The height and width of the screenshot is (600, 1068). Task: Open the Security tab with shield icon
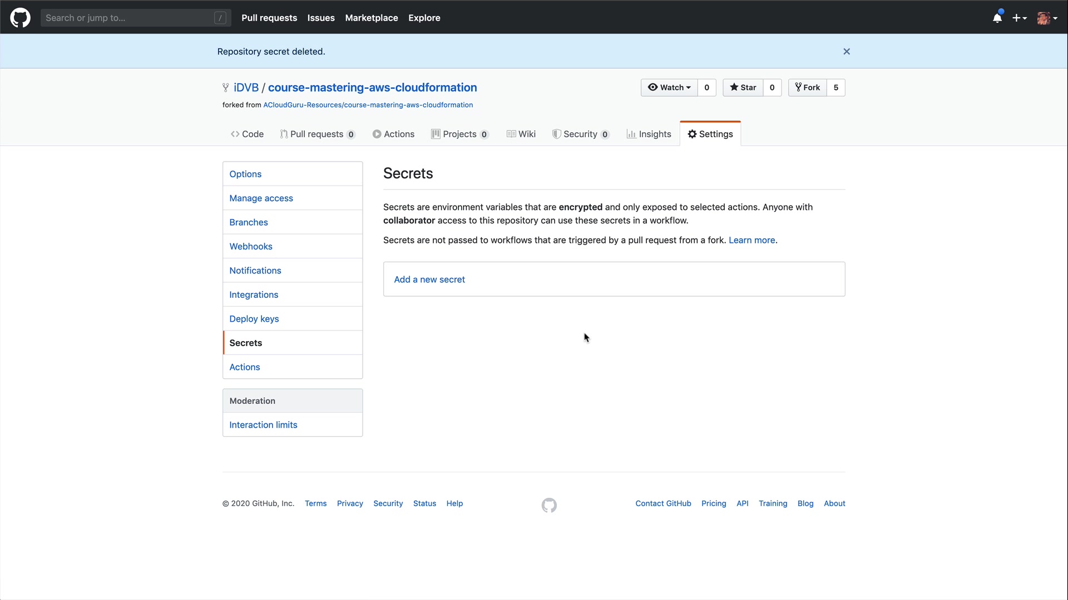(580, 134)
